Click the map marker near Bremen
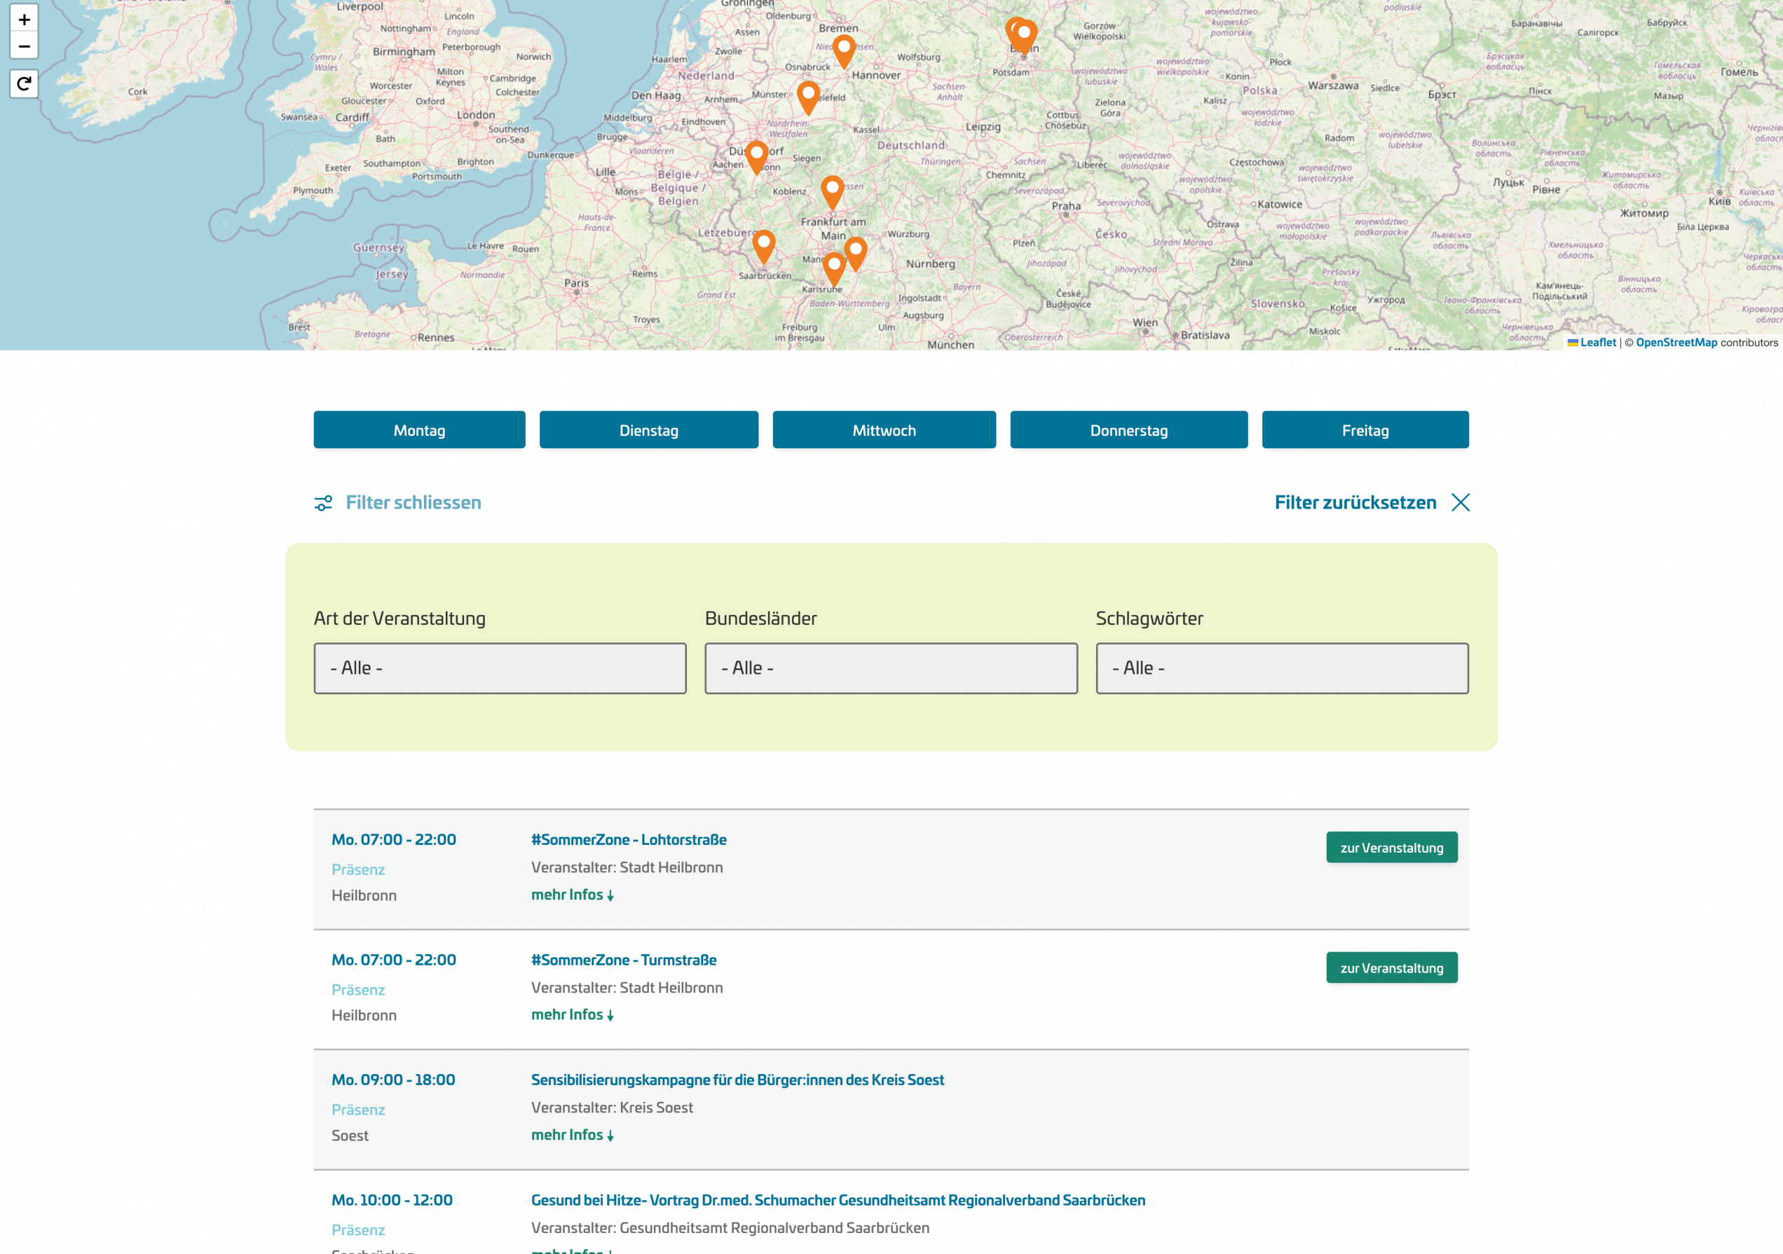The image size is (1783, 1254). [x=843, y=50]
